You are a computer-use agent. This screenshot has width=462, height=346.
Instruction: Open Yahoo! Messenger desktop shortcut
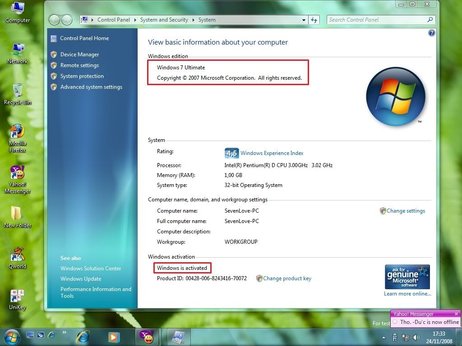pos(18,179)
